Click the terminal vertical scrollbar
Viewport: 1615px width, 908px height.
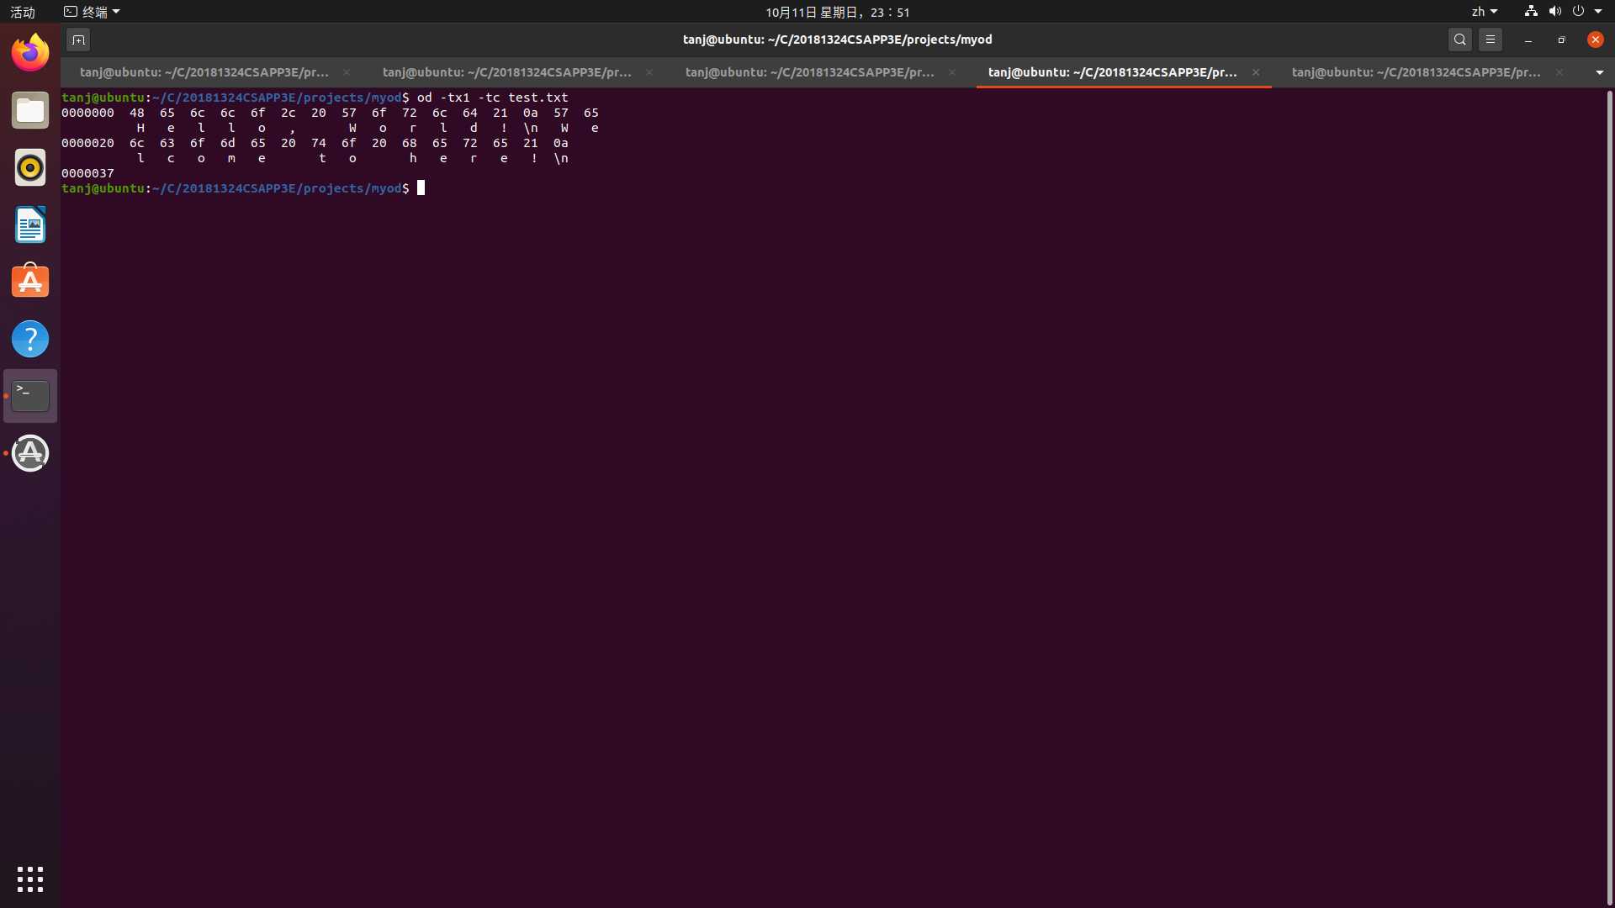1609,496
